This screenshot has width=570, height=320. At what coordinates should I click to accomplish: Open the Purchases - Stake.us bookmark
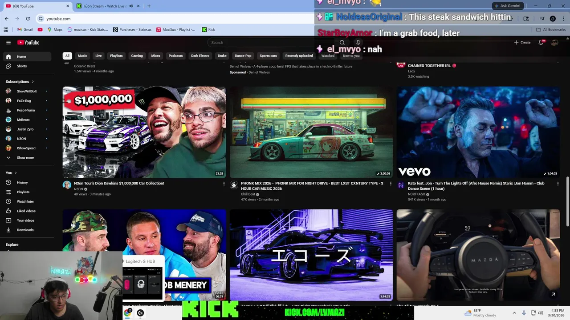click(132, 30)
